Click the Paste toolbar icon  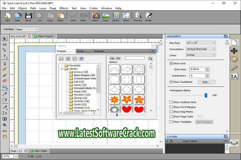tap(61, 17)
